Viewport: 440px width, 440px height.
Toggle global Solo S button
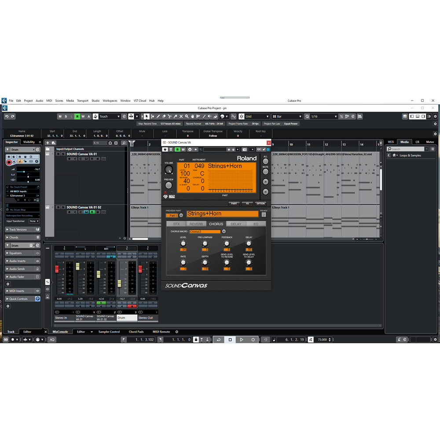coord(66,117)
